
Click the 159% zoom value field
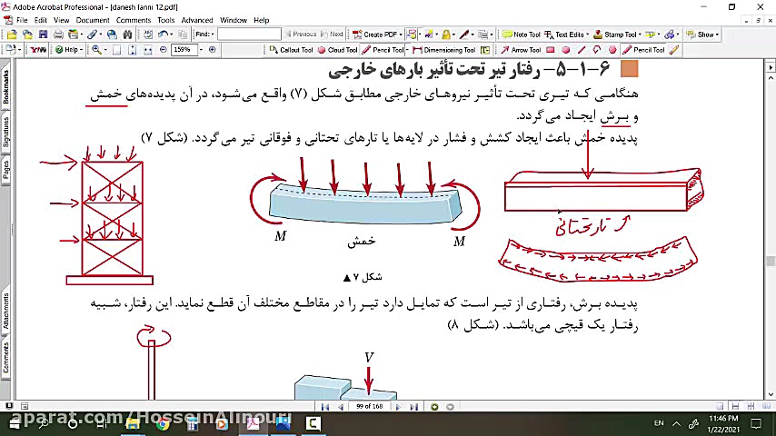[x=184, y=50]
